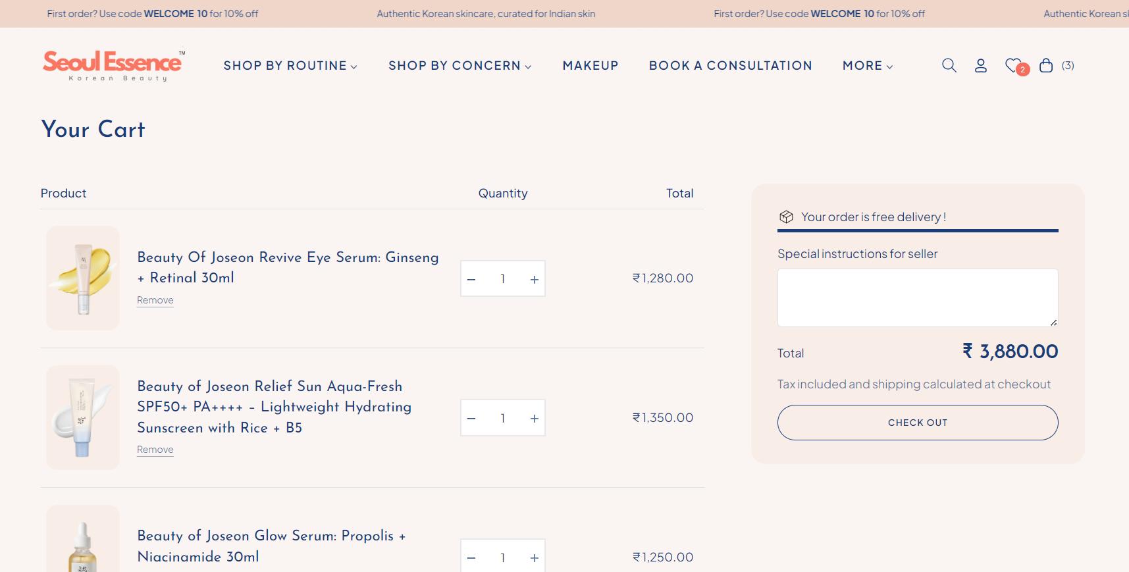1129x572 pixels.
Task: Open Relief Sun Aqua-Fresh sunscreen product
Action: point(275,407)
